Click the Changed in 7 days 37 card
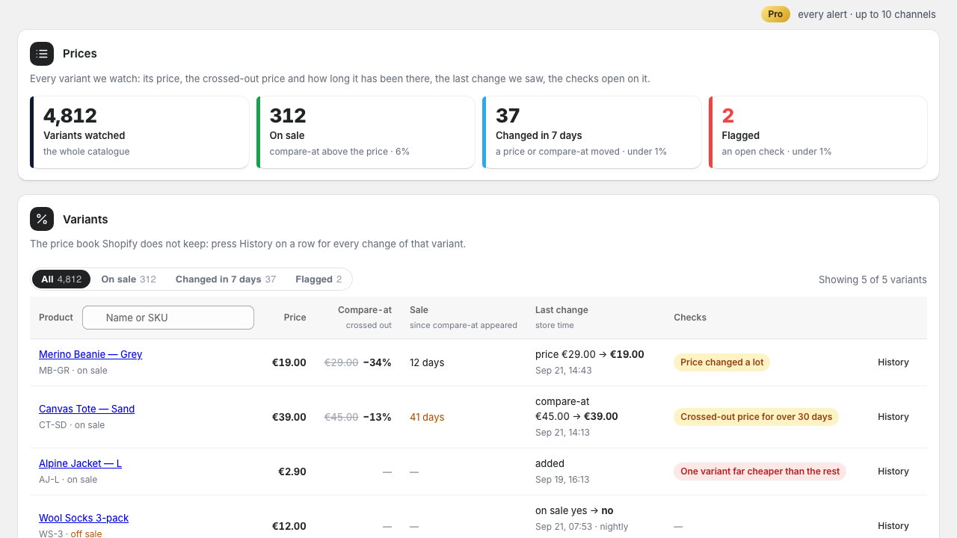957x538 pixels. click(591, 132)
